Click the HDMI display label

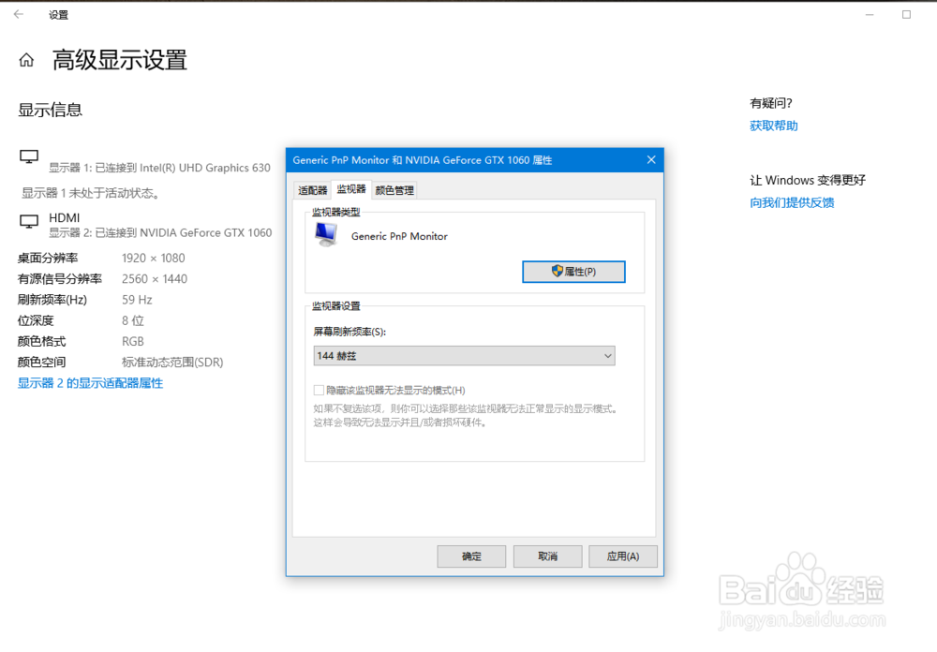point(64,217)
